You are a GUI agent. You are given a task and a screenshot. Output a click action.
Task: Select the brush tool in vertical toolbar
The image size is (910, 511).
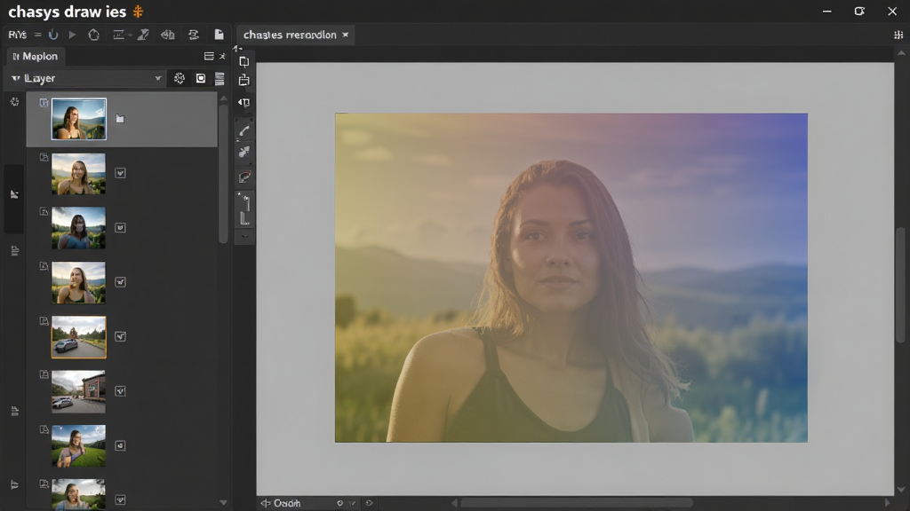tap(244, 131)
